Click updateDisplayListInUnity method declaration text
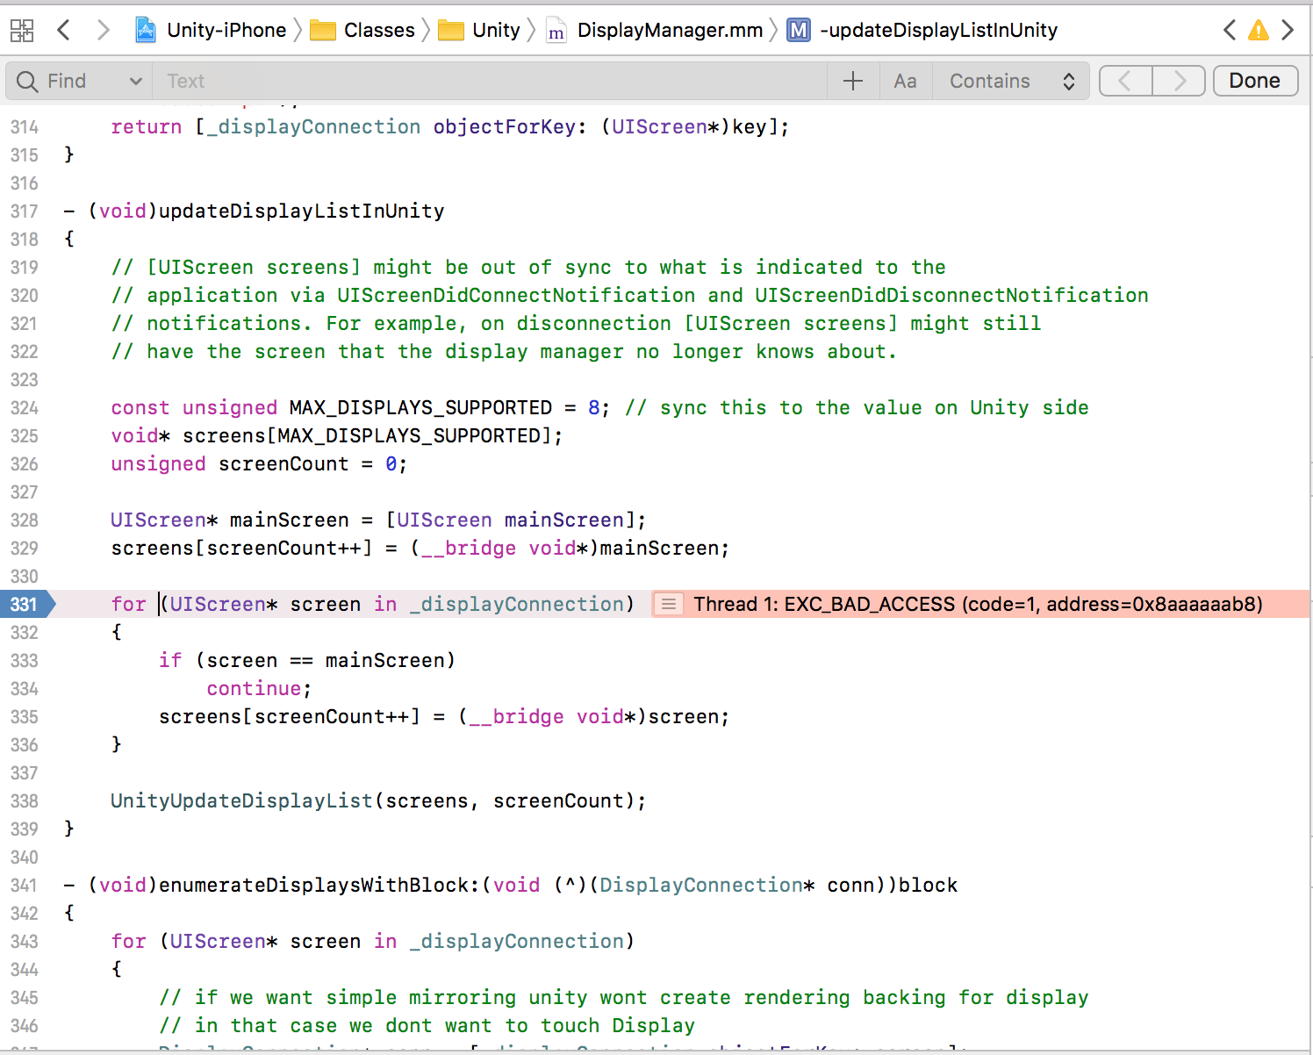 301,211
